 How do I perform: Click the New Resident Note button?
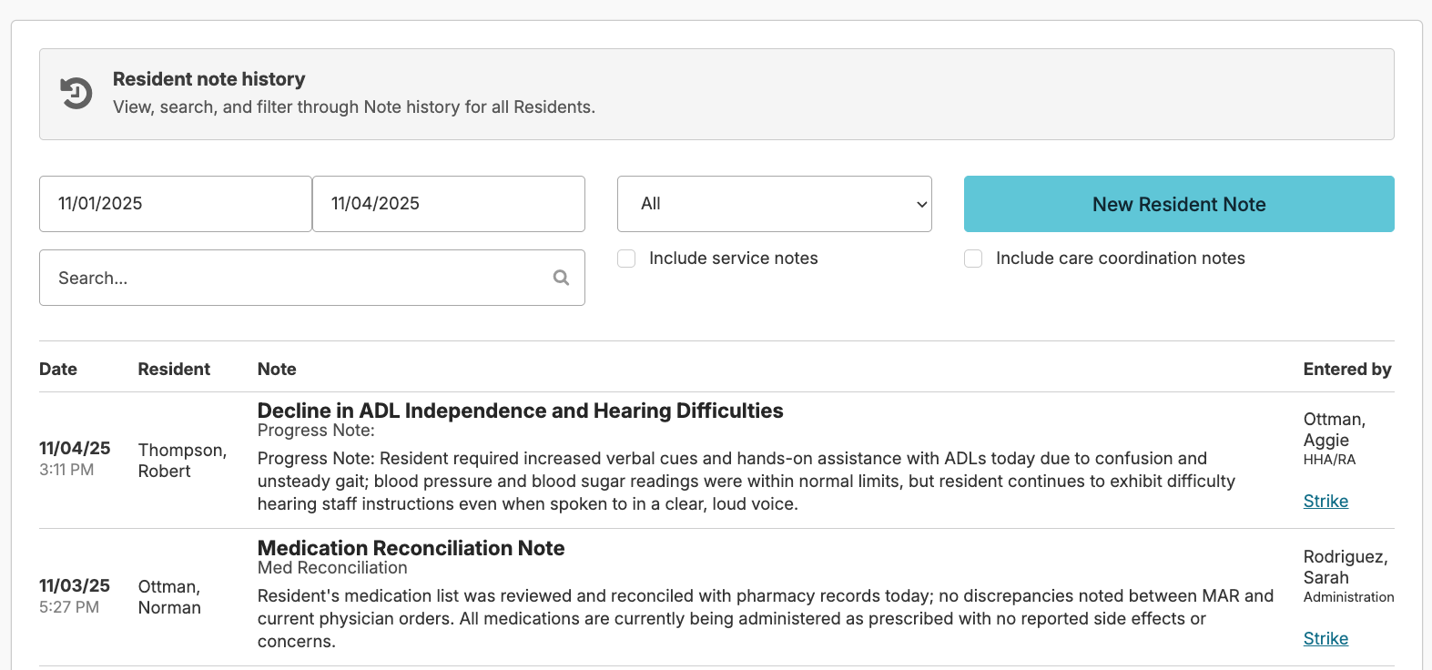[x=1179, y=204]
